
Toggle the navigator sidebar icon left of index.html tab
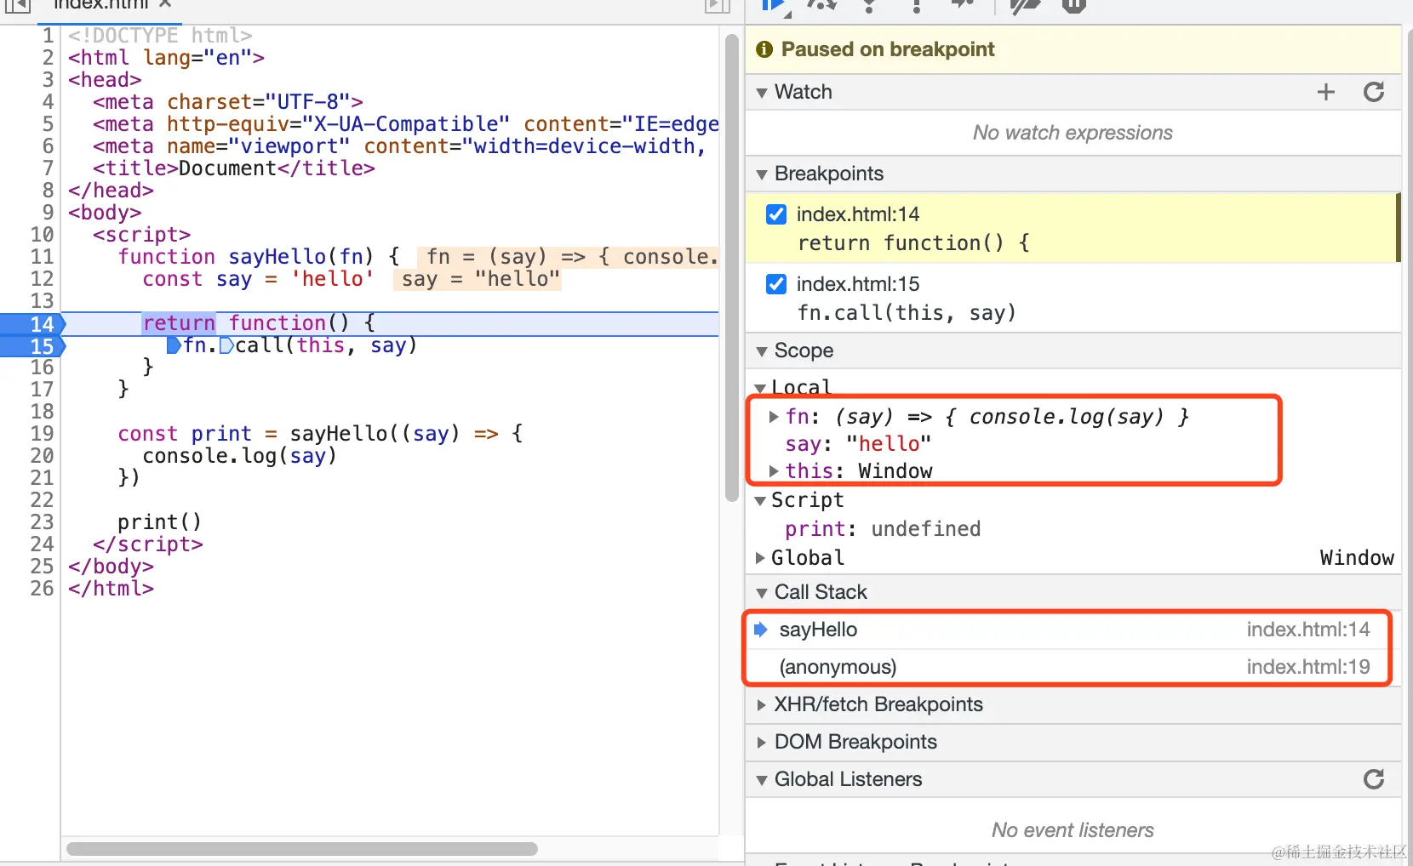(x=18, y=6)
